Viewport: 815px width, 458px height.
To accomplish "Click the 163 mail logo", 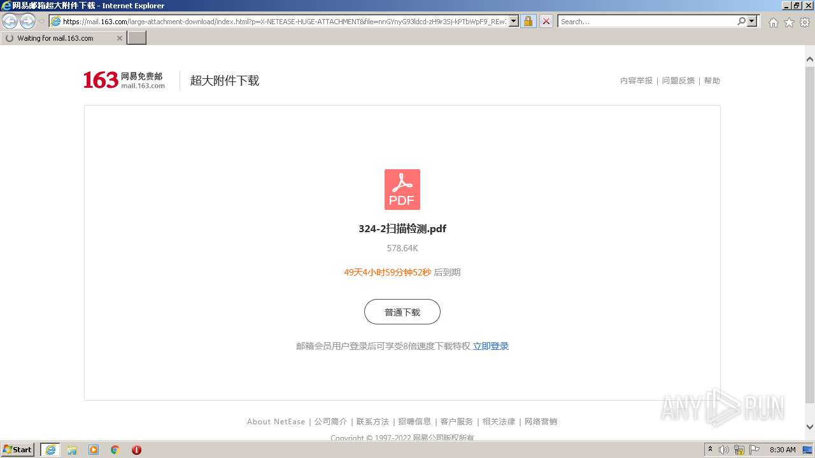I will coord(124,80).
